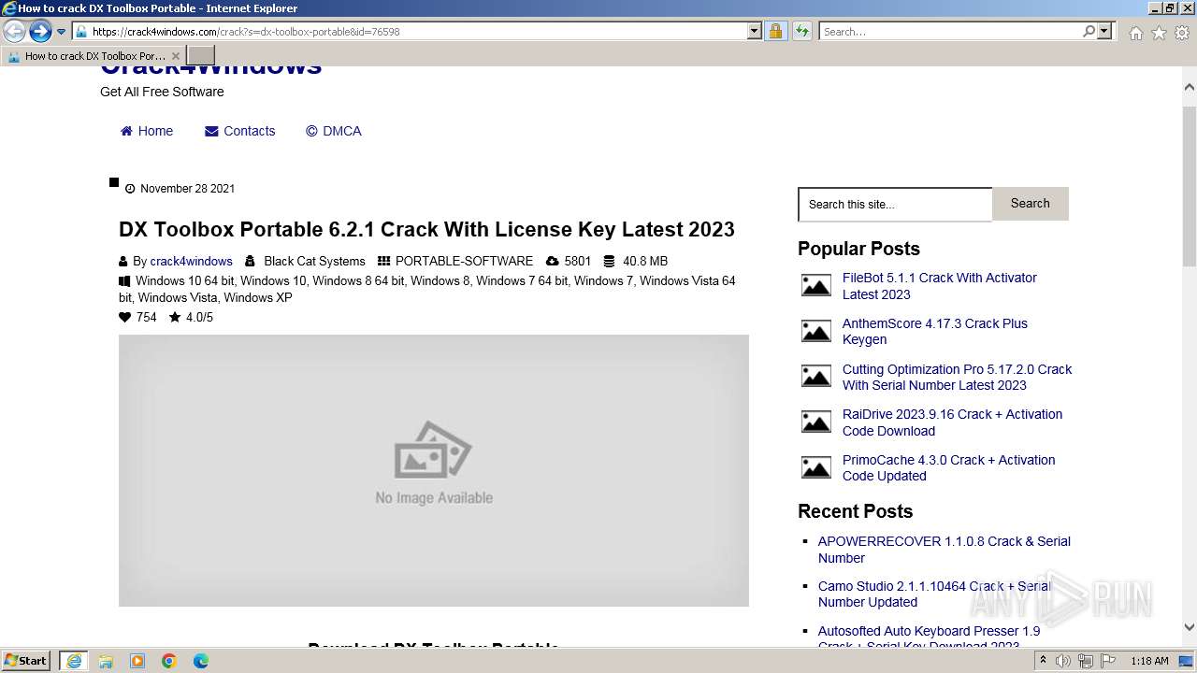This screenshot has width=1197, height=673.
Task: Click the page scrollbar down arrow
Action: tap(1190, 627)
